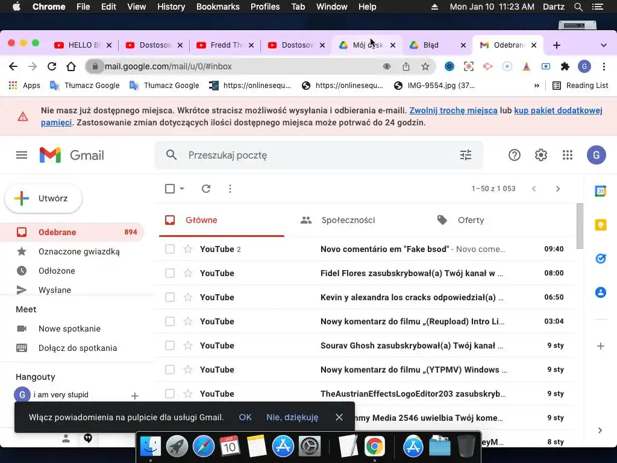Go to next page of emails
The height and width of the screenshot is (463, 617).
pos(557,189)
